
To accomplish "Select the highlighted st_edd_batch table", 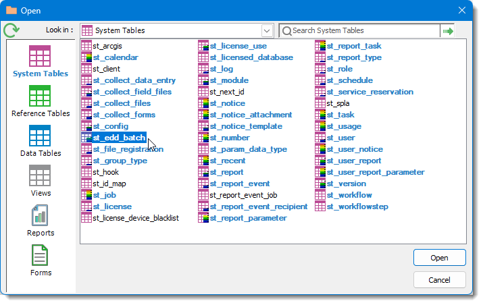I will tap(119, 138).
